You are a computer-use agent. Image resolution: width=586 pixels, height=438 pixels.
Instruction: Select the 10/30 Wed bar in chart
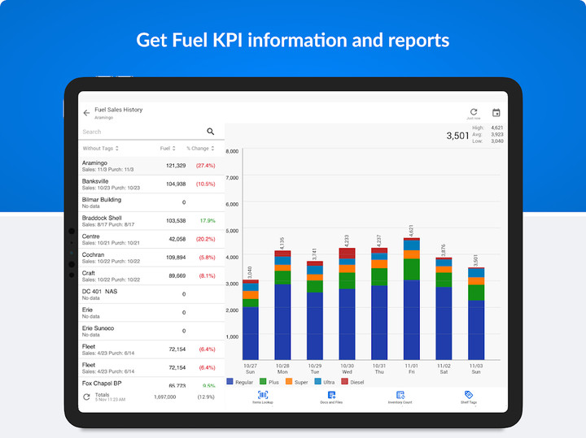348,304
